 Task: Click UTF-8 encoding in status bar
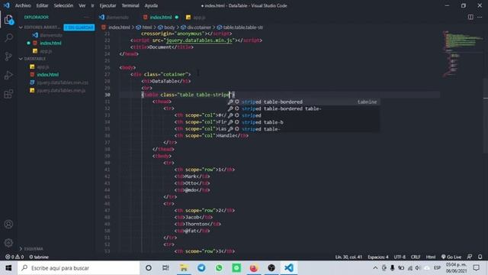[400, 257]
